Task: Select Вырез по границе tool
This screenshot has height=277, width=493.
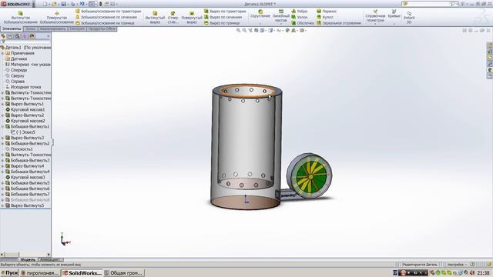Action: [222, 23]
